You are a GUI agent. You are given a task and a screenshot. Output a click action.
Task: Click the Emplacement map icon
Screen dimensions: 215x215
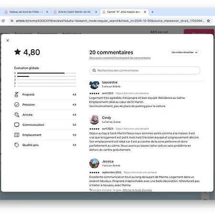pyautogui.click(x=17, y=135)
